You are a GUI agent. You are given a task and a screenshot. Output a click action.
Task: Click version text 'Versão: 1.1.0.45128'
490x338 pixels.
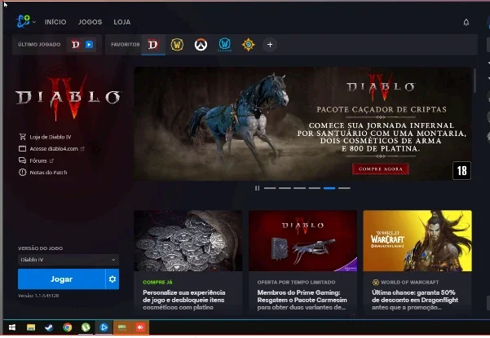38,296
